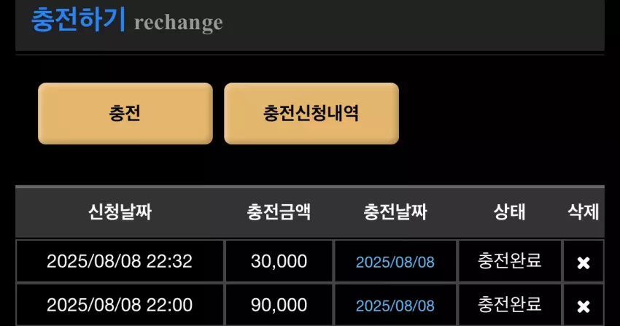Click the 30,000 amount cell
Screen dimensions: 620x326
(279, 261)
